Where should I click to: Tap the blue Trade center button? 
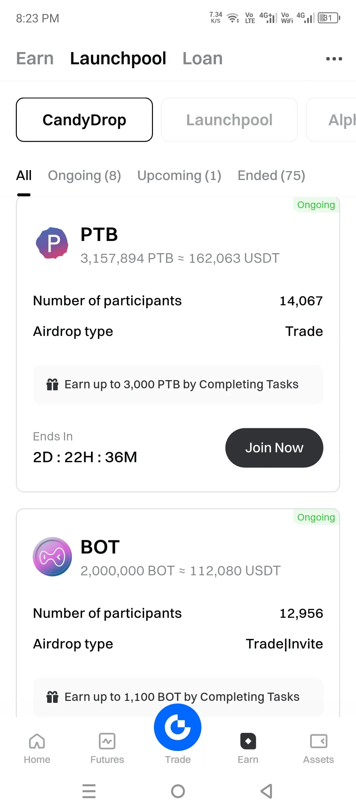coord(178,727)
